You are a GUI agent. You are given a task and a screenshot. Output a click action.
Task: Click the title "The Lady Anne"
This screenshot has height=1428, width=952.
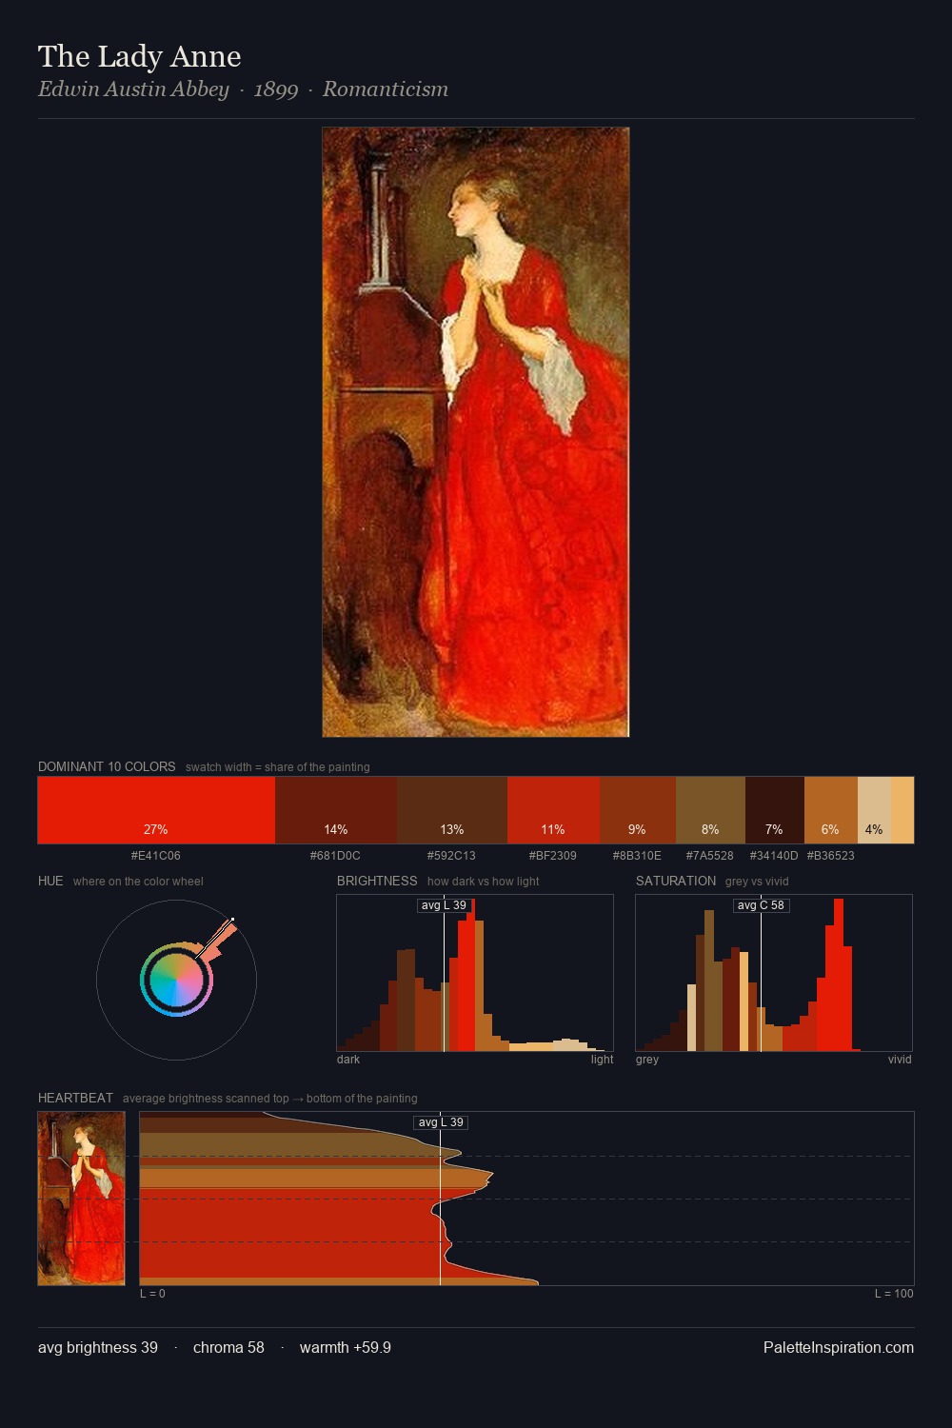click(x=140, y=56)
